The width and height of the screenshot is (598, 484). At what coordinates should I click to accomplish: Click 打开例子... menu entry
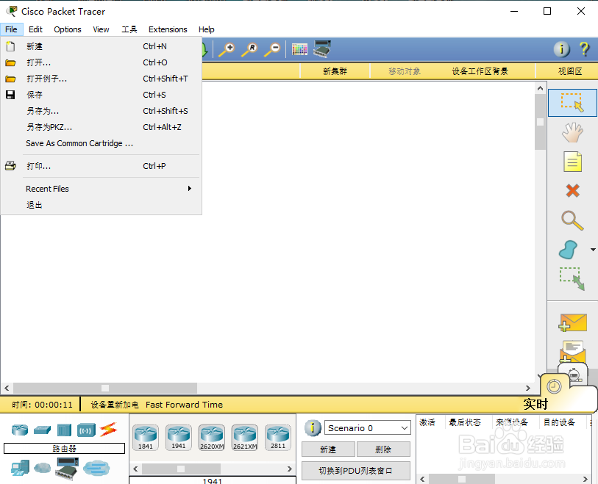pos(101,79)
